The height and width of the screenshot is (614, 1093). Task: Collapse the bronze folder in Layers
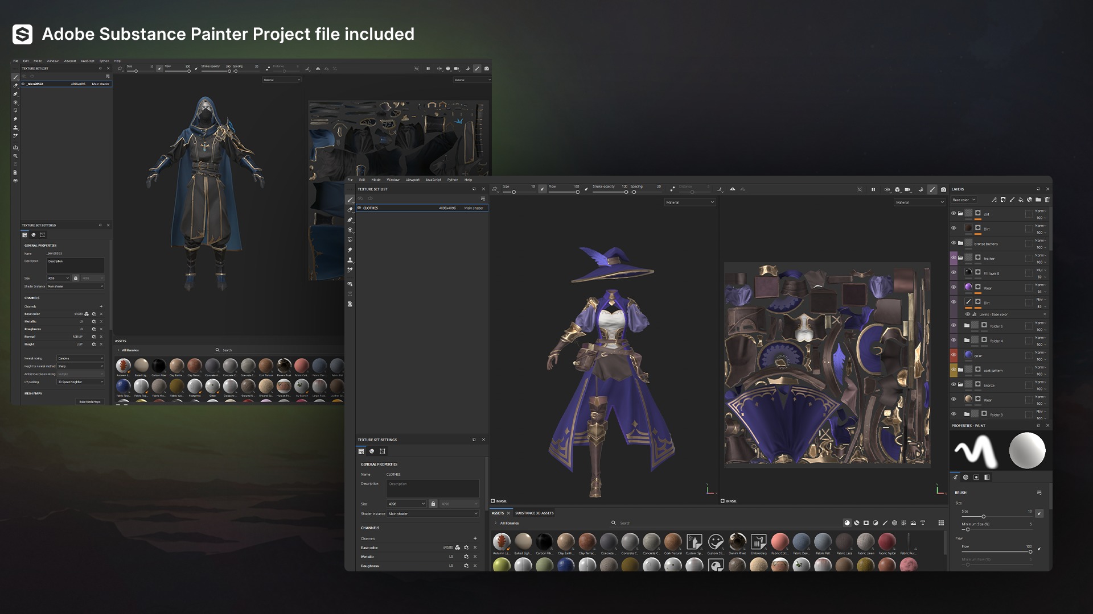point(960,385)
